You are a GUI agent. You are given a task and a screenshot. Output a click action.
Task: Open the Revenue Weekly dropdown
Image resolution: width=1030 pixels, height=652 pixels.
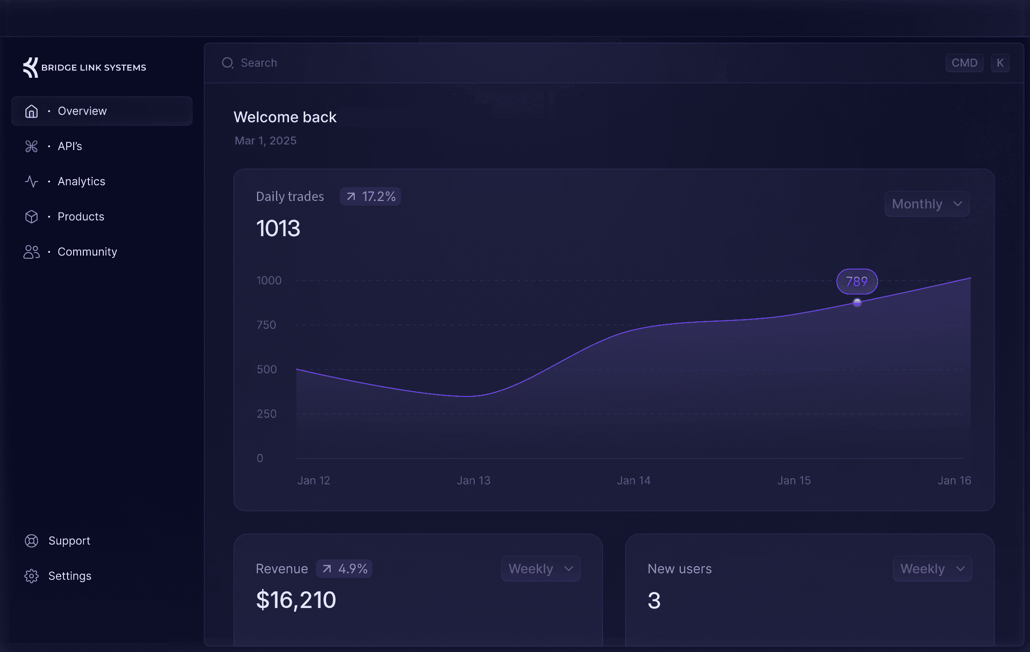(540, 569)
